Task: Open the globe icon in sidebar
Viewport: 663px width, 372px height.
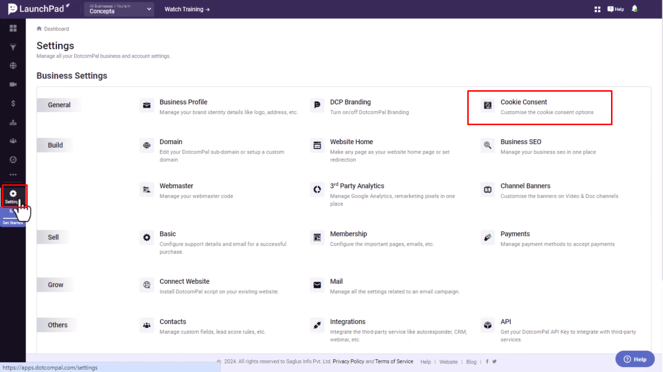Action: (13, 65)
